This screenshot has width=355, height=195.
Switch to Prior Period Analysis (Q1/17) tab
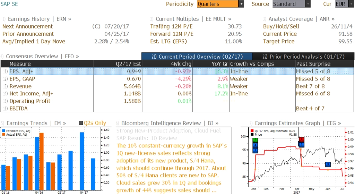click(x=303, y=57)
